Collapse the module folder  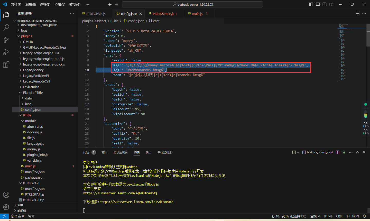coord(45,121)
